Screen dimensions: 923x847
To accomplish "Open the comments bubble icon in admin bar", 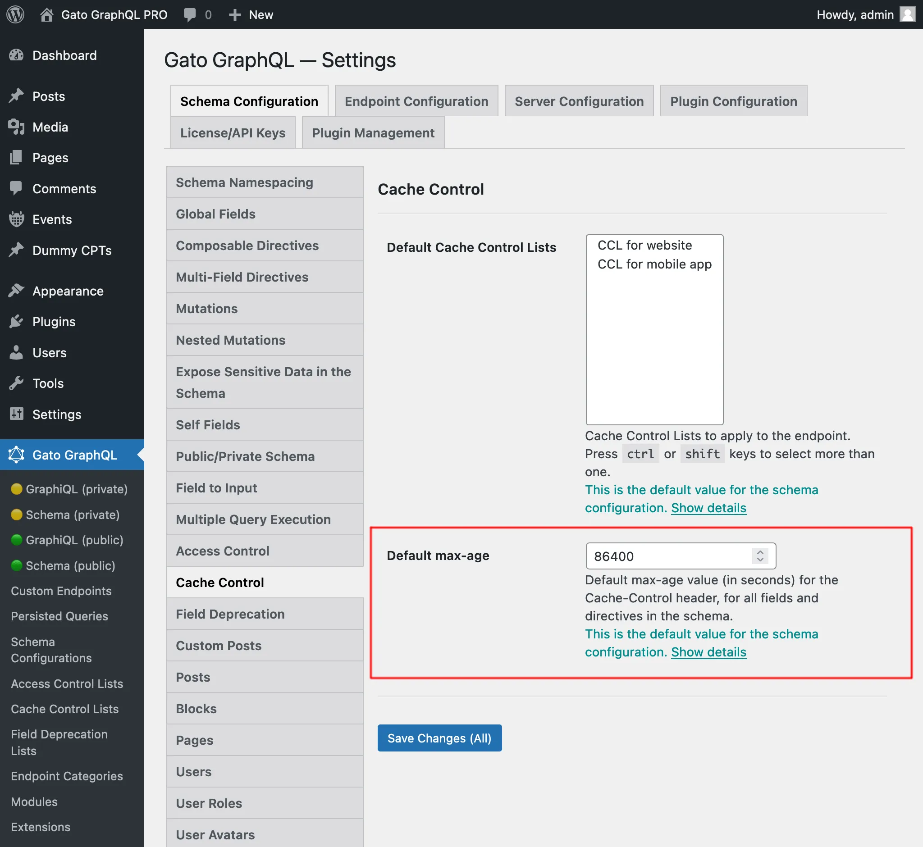I will point(189,15).
